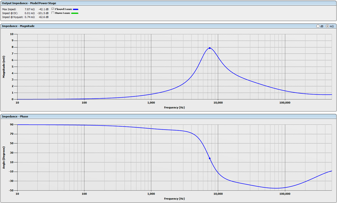
Task: Click the Magnitude (mΩ) axis label
Action: pos(4,67)
